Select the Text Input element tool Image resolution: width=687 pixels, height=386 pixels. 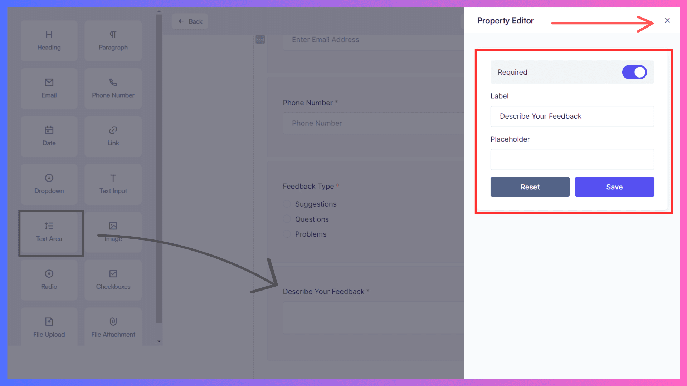[113, 183]
